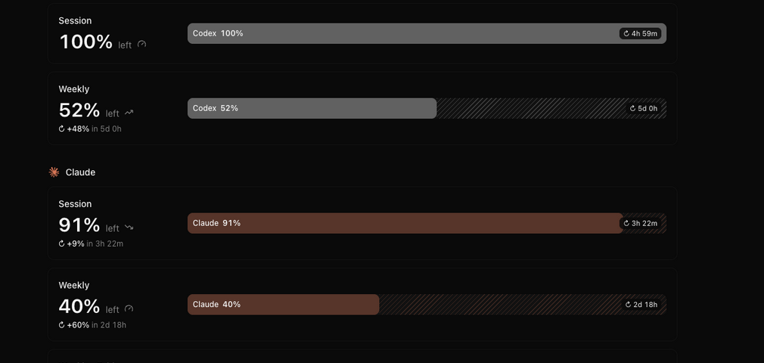Click the Claude 40% weekly progress bar fill

283,305
